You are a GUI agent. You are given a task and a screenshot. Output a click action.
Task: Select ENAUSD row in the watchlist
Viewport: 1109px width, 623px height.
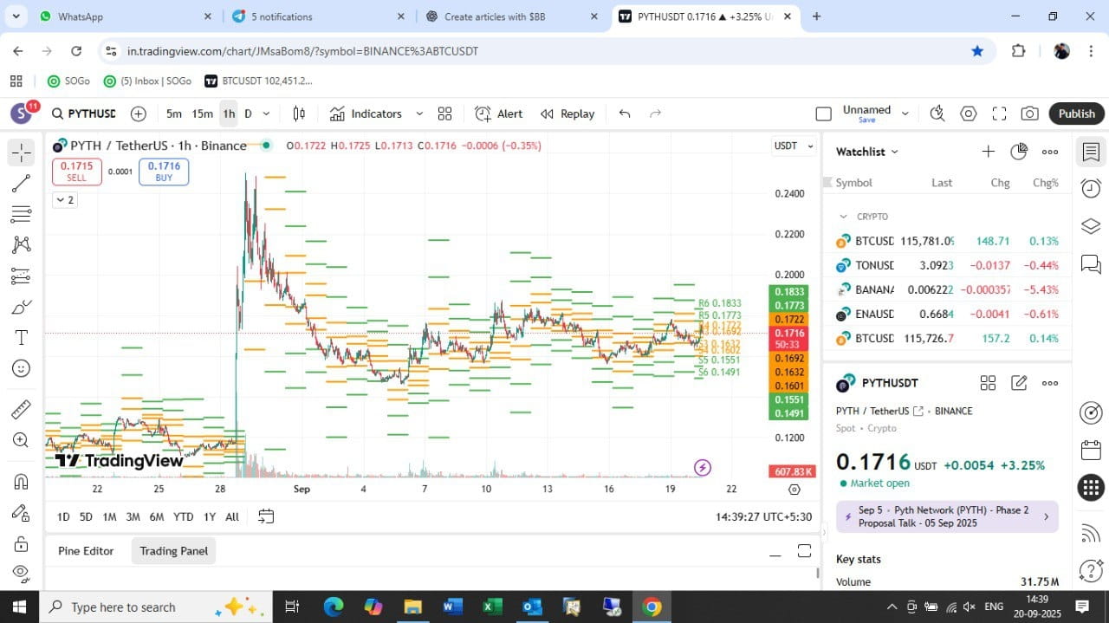click(947, 314)
